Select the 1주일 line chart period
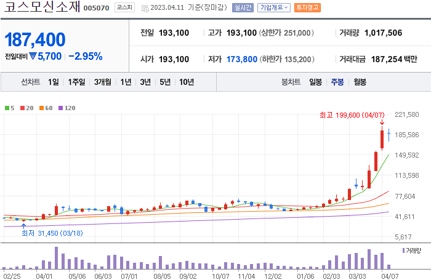 76,82
